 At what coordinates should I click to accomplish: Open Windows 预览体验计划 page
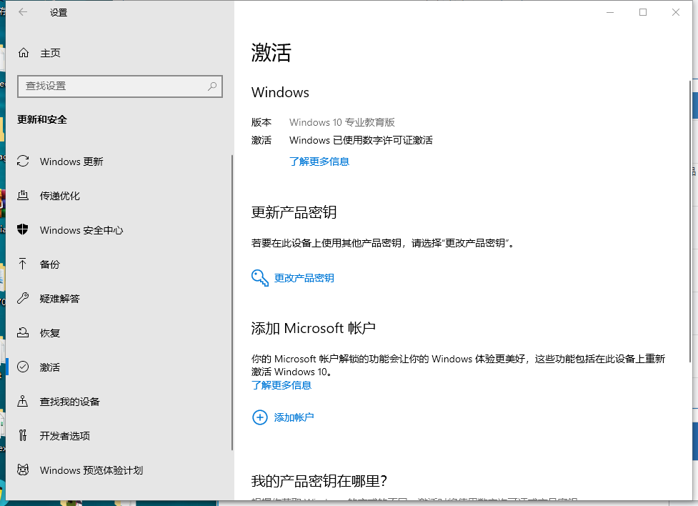click(91, 470)
